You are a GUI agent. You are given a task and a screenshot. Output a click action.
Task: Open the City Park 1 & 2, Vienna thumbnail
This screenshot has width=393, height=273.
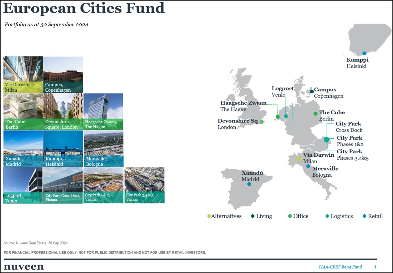click(x=103, y=186)
